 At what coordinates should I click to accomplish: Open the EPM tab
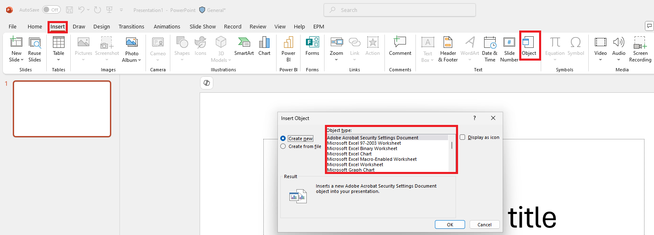319,26
